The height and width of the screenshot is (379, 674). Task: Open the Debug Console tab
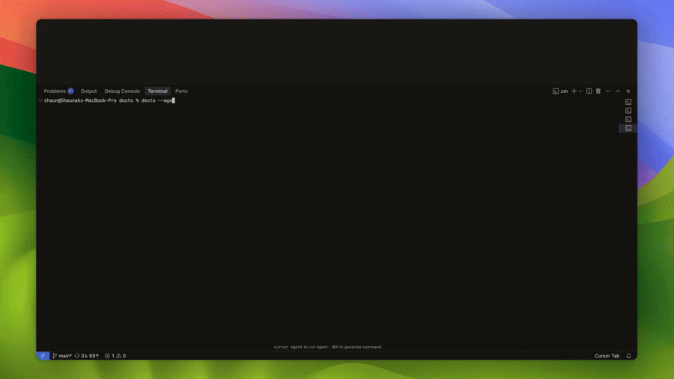122,91
